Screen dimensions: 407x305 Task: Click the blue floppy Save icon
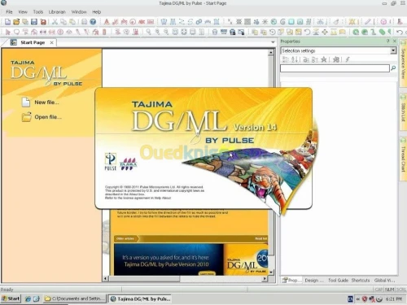(x=34, y=22)
